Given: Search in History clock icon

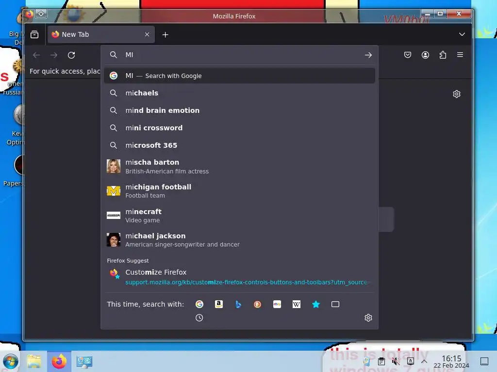Looking at the screenshot, I should coord(199,318).
